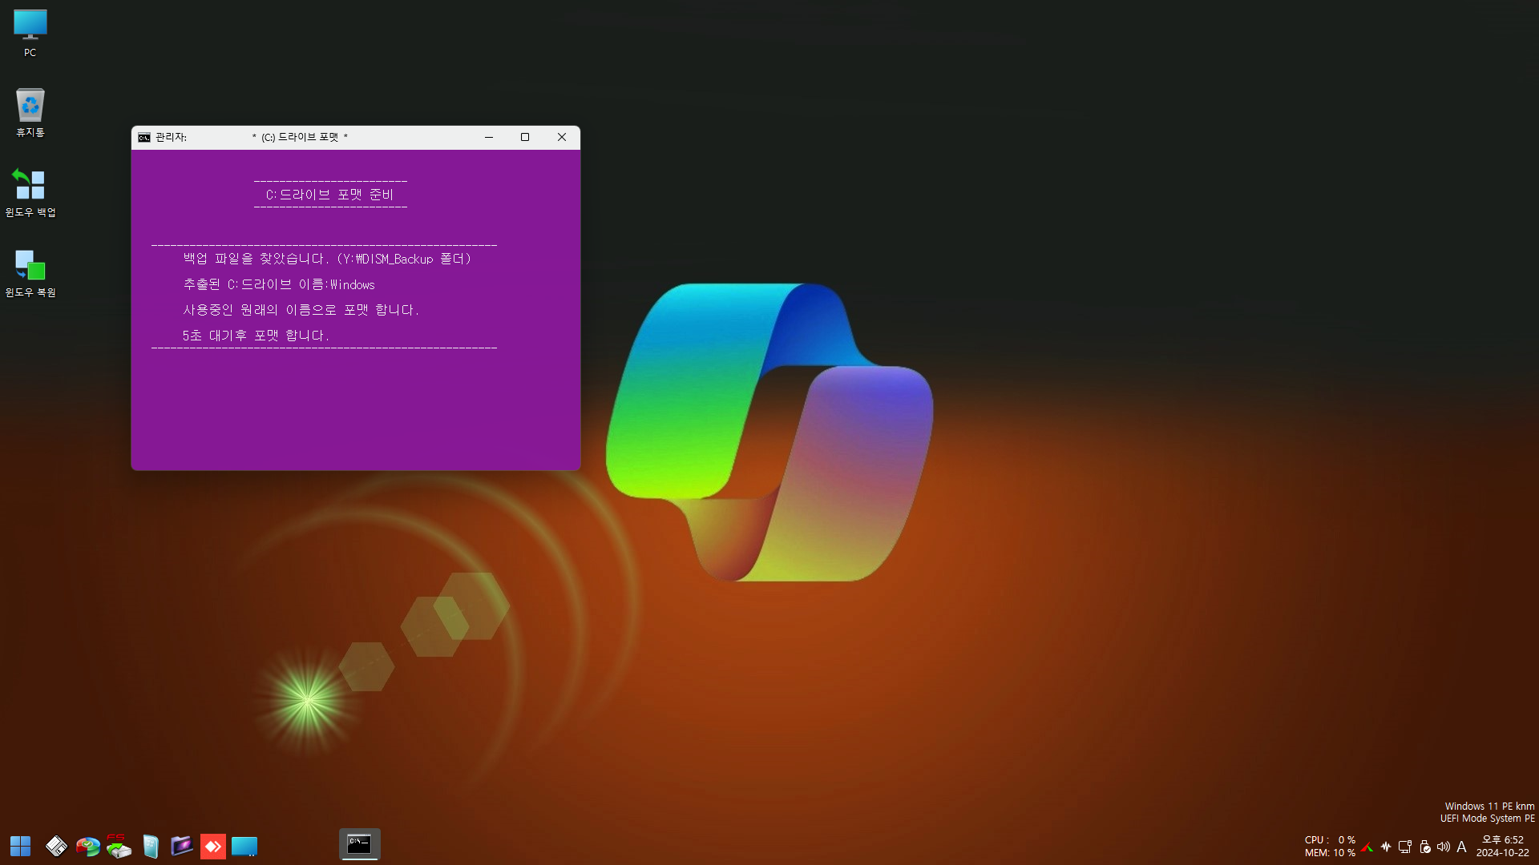
Task: Open the blue Windows document taskbar icon
Action: pos(150,846)
